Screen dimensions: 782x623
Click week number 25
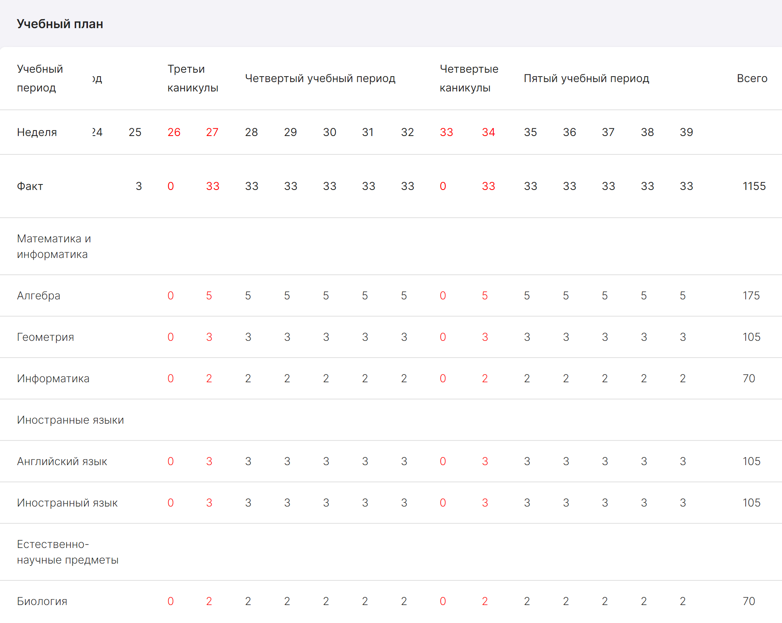[135, 132]
